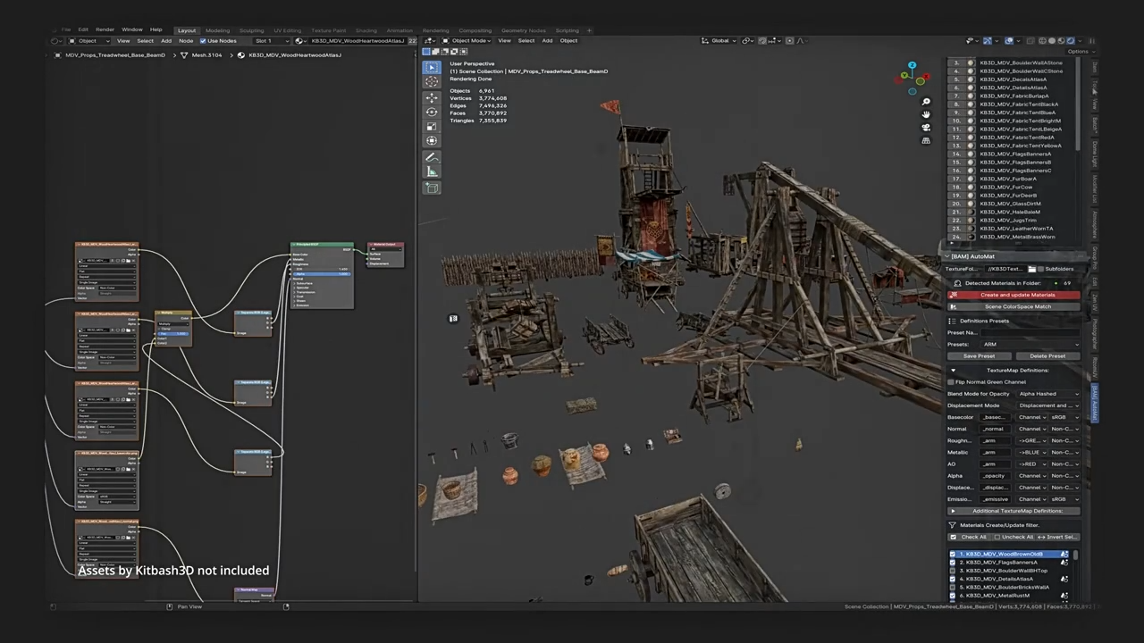Image resolution: width=1144 pixels, height=643 pixels.
Task: Open the Alpha Hashed blend mode dropdown
Action: pos(1048,394)
